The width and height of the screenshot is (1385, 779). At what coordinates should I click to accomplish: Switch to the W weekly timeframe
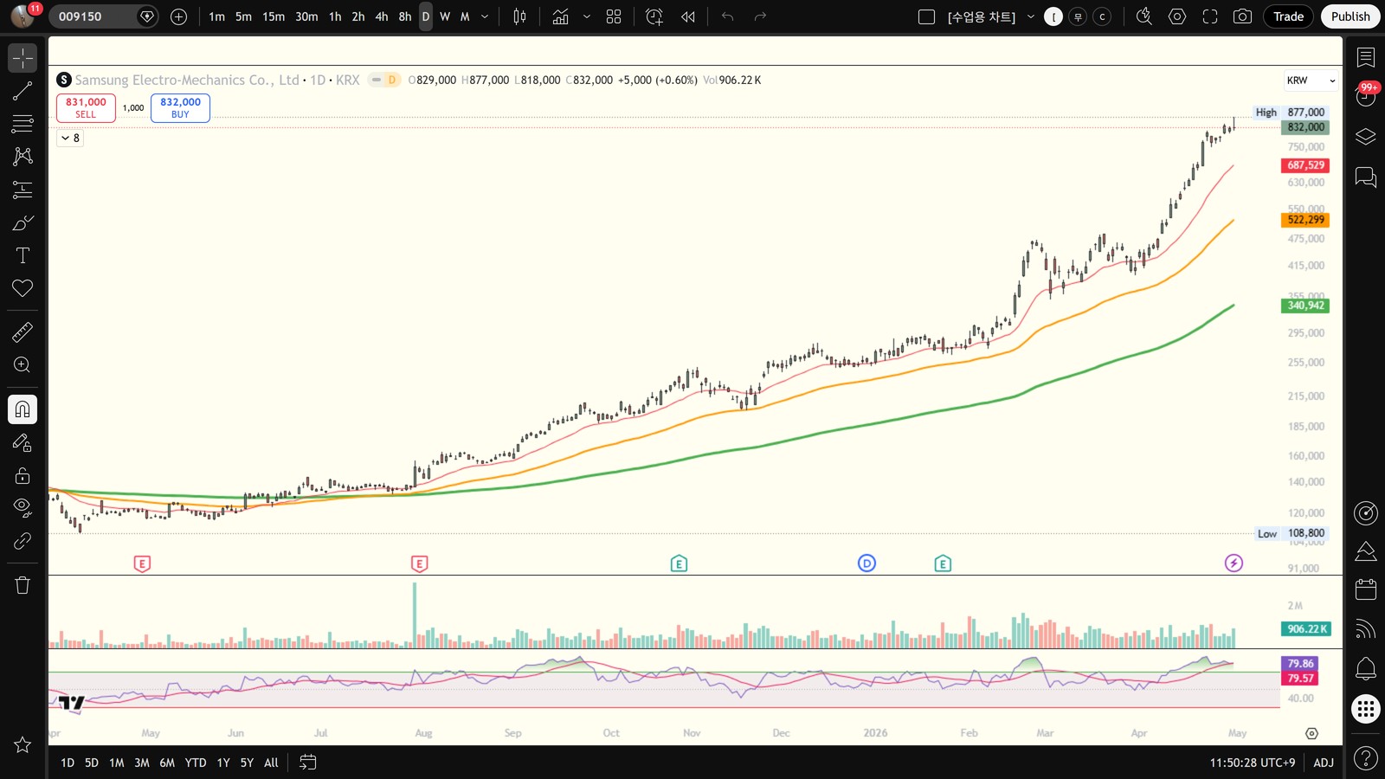pos(445,16)
